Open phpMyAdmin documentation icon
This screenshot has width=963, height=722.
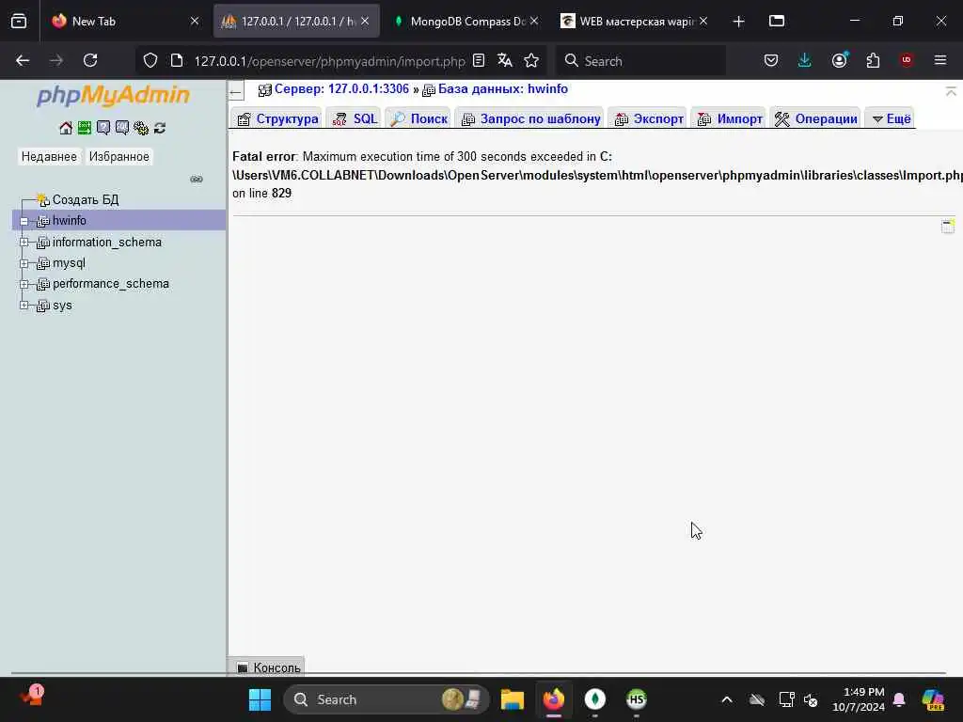point(103,128)
